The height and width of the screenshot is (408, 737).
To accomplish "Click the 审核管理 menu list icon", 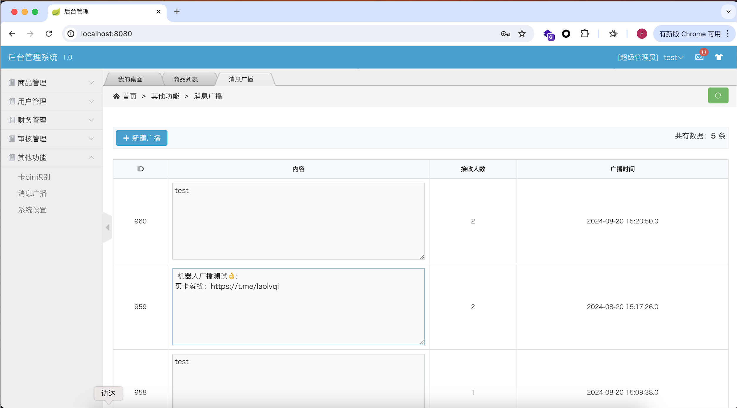I will coord(12,139).
